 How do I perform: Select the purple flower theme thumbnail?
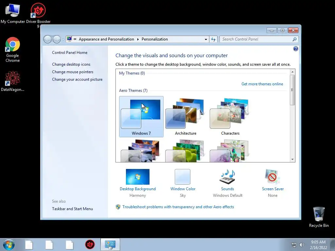point(230,151)
